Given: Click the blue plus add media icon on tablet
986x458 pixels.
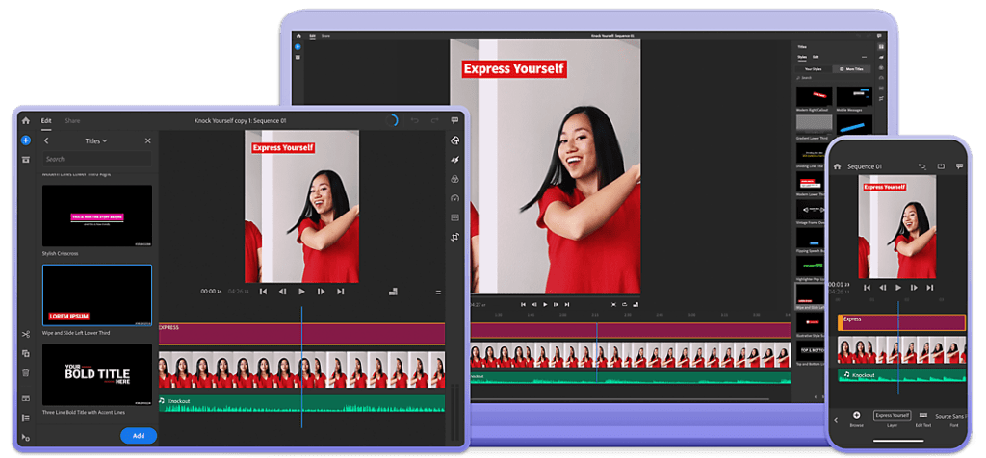Looking at the screenshot, I should pyautogui.click(x=26, y=140).
